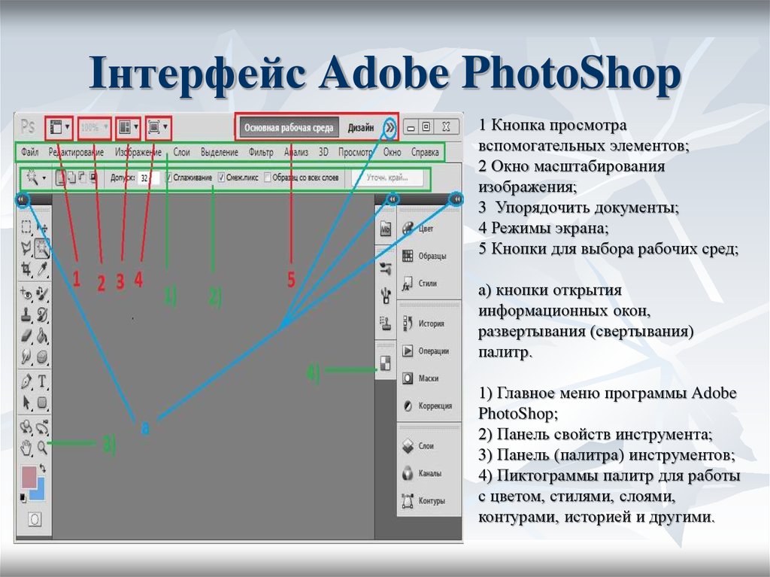
Task: Select the Pen tool
Action: click(x=26, y=381)
